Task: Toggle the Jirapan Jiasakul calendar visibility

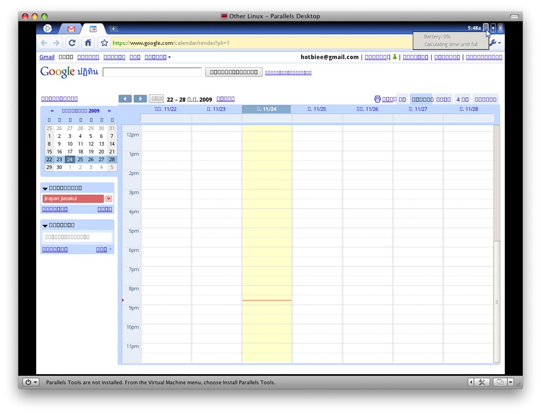Action: (73, 199)
